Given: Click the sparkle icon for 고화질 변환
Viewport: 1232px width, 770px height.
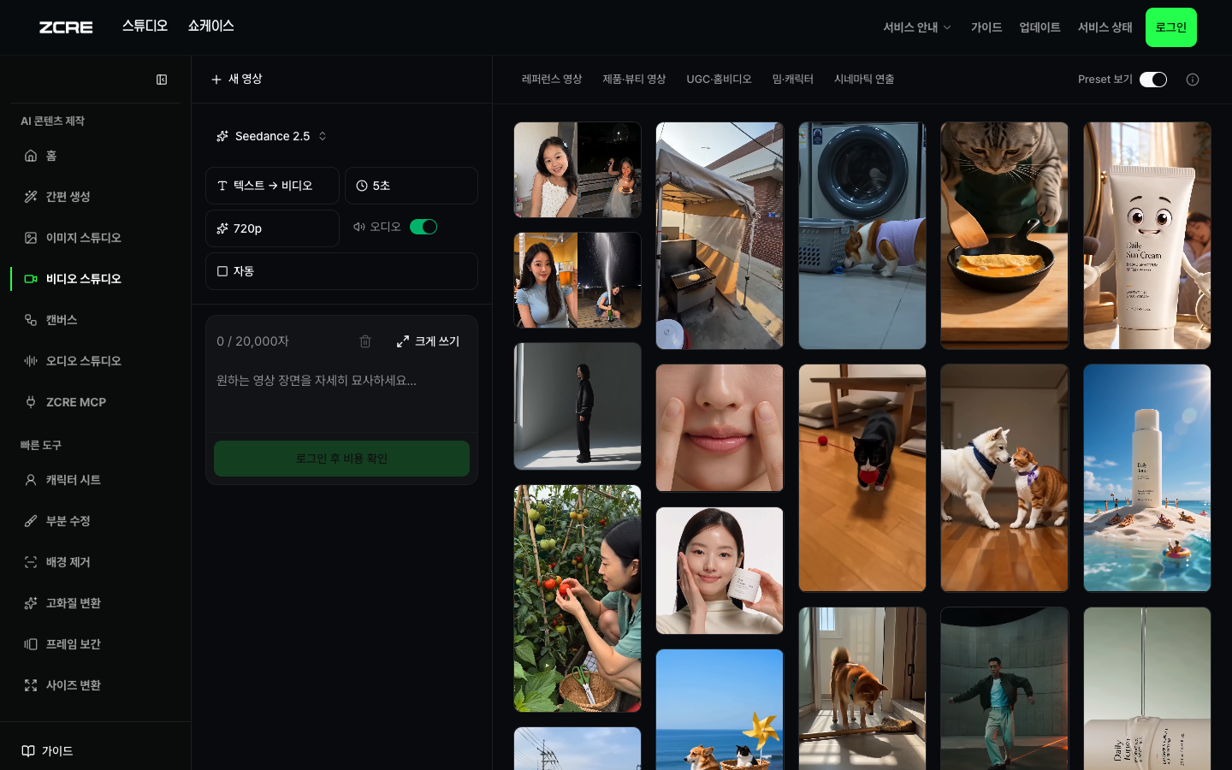Looking at the screenshot, I should 31,603.
